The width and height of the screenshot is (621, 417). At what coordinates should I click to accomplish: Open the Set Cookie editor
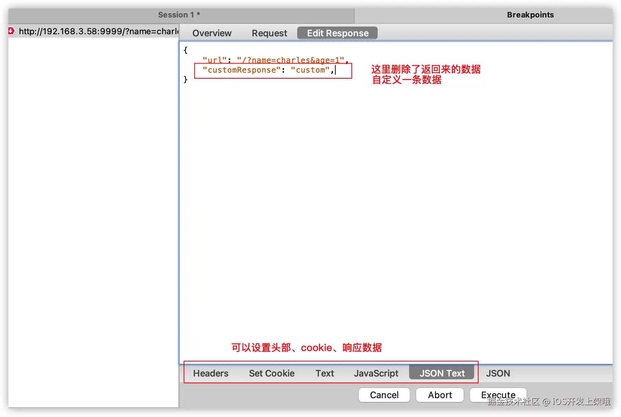[x=271, y=373]
